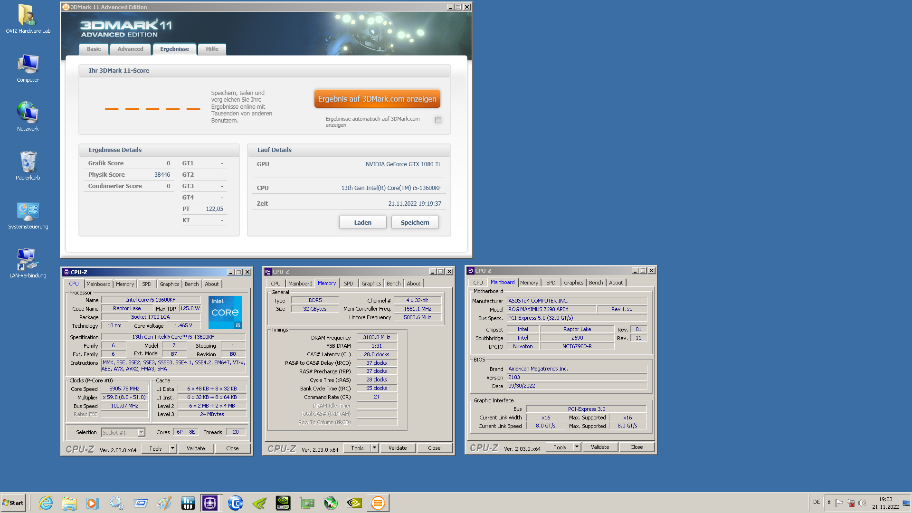Click Show desktop icon in tray
The width and height of the screenshot is (912, 513).
(x=906, y=503)
